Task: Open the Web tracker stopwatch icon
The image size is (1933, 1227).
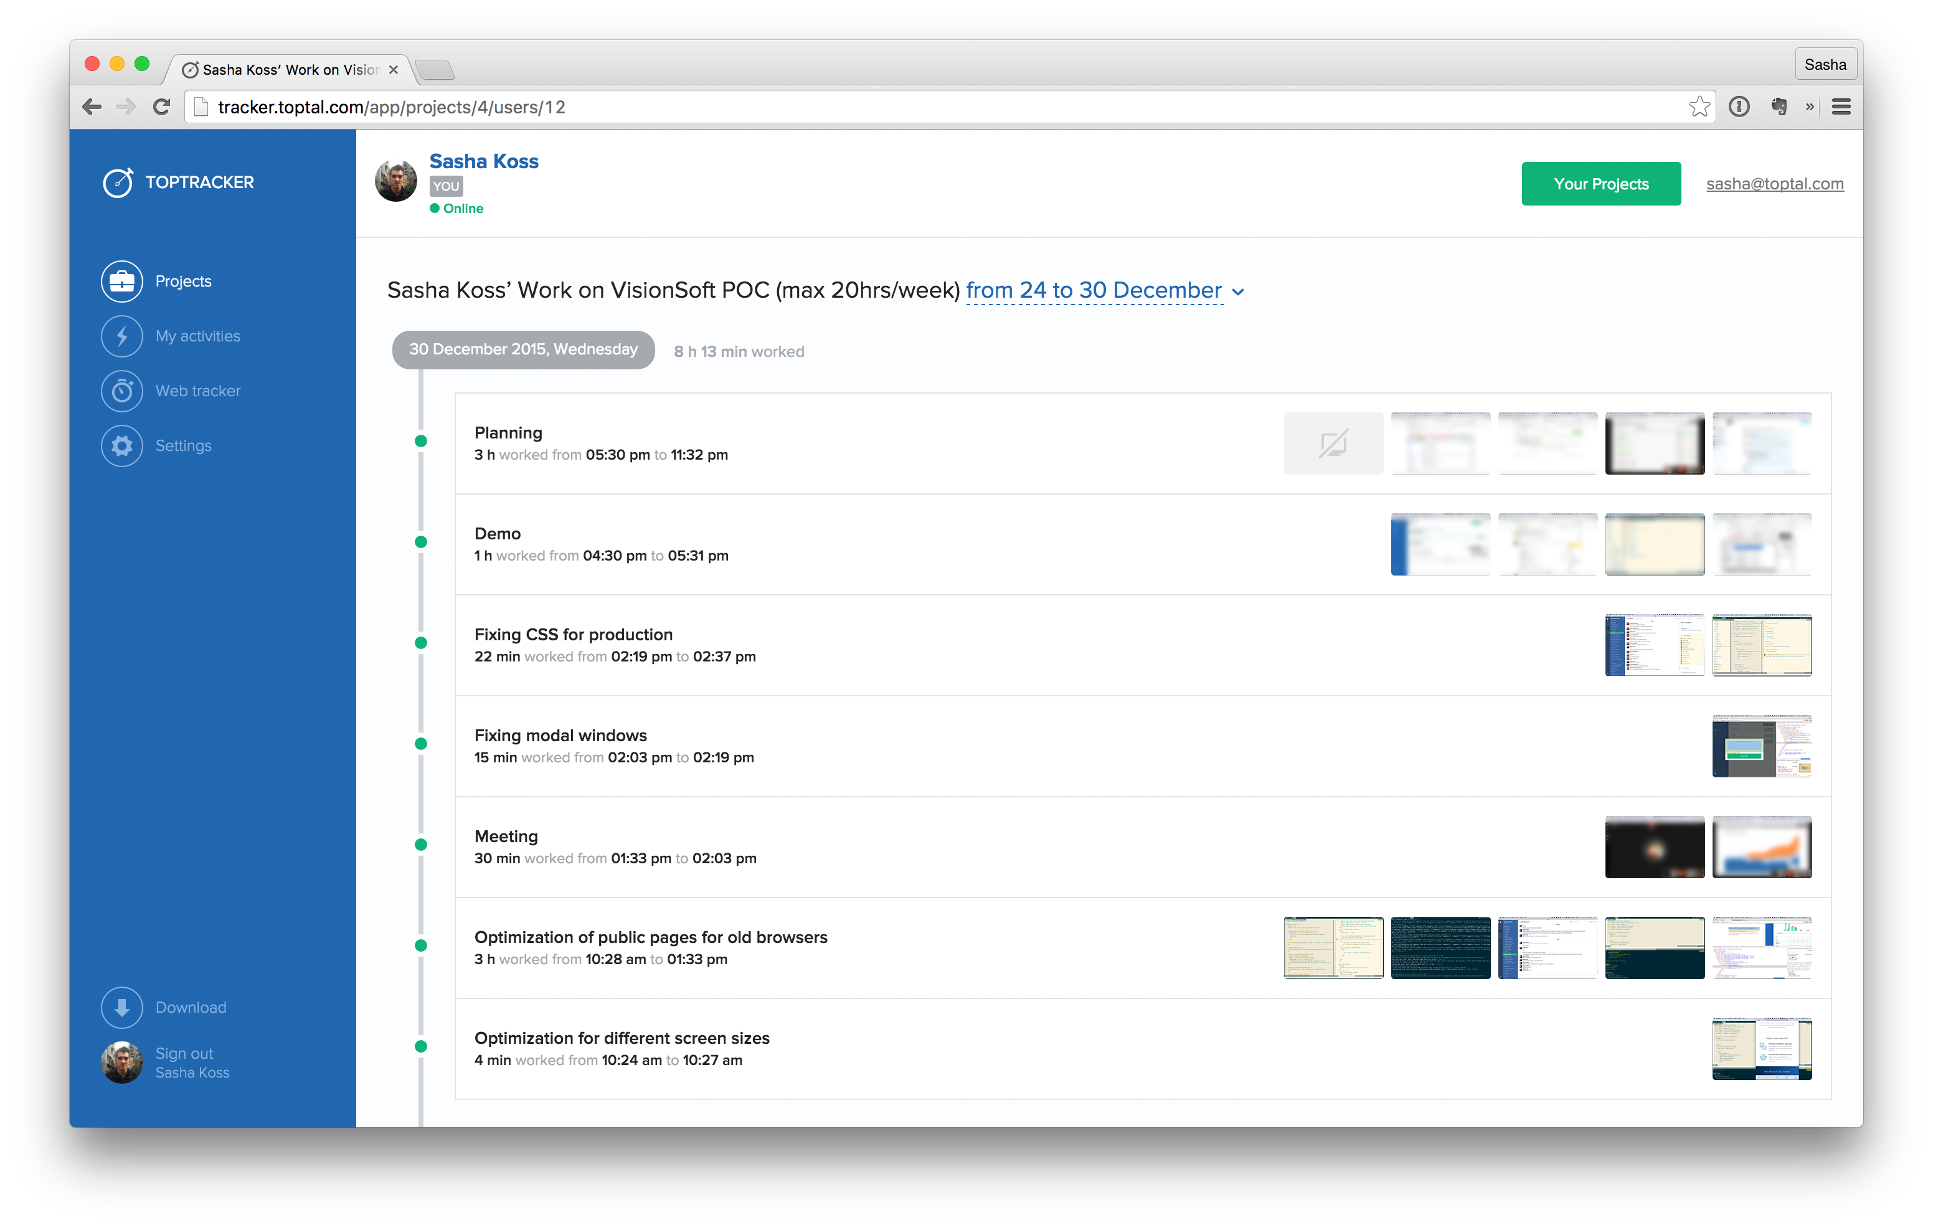Action: pos(122,391)
